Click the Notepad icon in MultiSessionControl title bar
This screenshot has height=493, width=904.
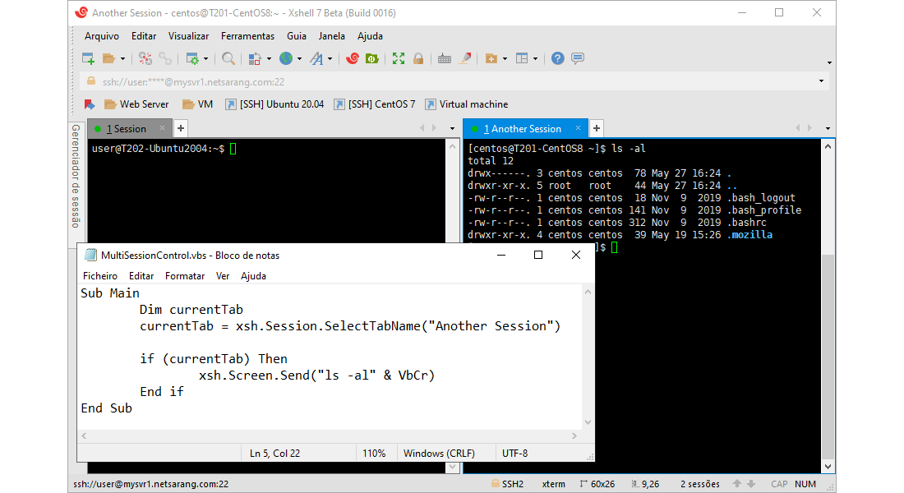point(90,255)
